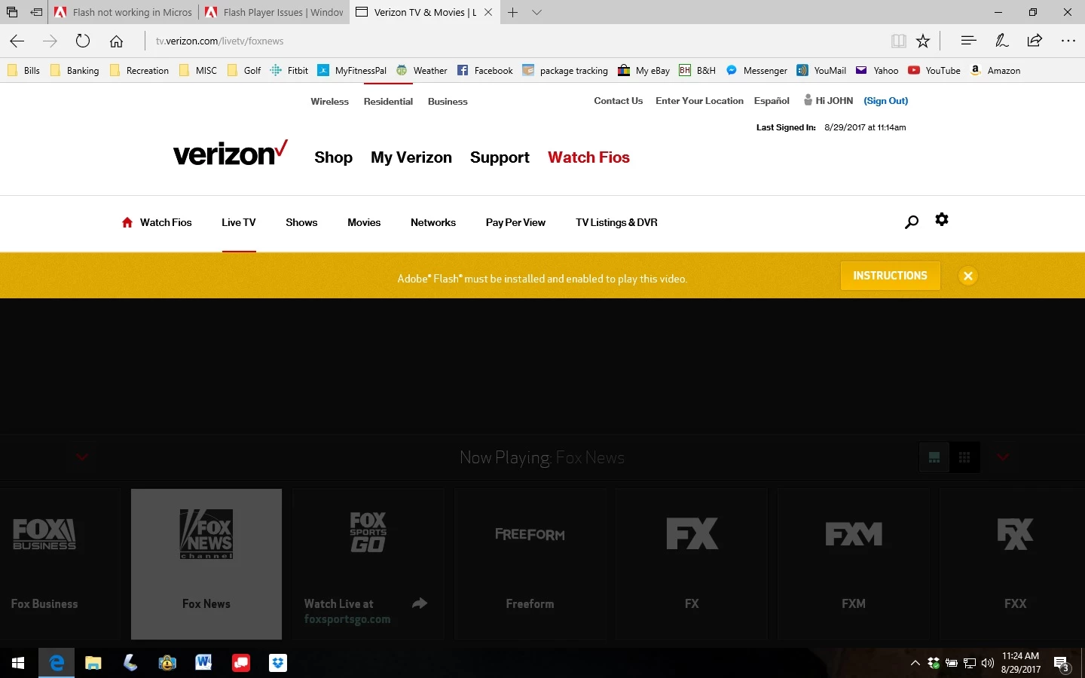Image resolution: width=1085 pixels, height=678 pixels.
Task: Open MyFitnessPal bookmark
Action: click(x=352, y=71)
